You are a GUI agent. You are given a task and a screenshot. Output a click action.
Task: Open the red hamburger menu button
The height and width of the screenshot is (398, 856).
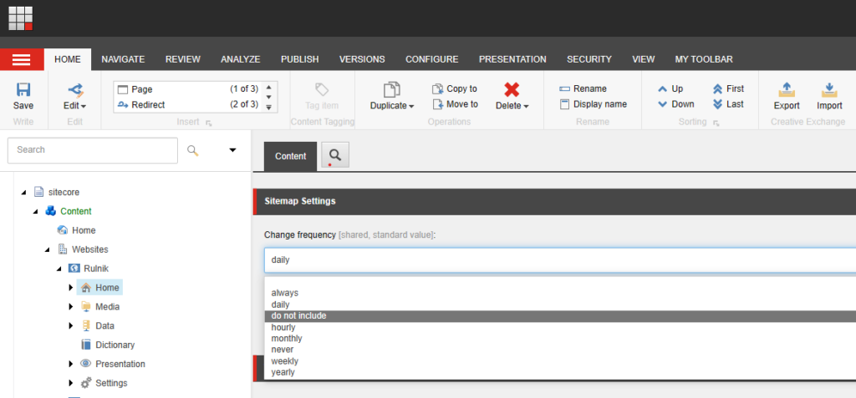point(22,59)
